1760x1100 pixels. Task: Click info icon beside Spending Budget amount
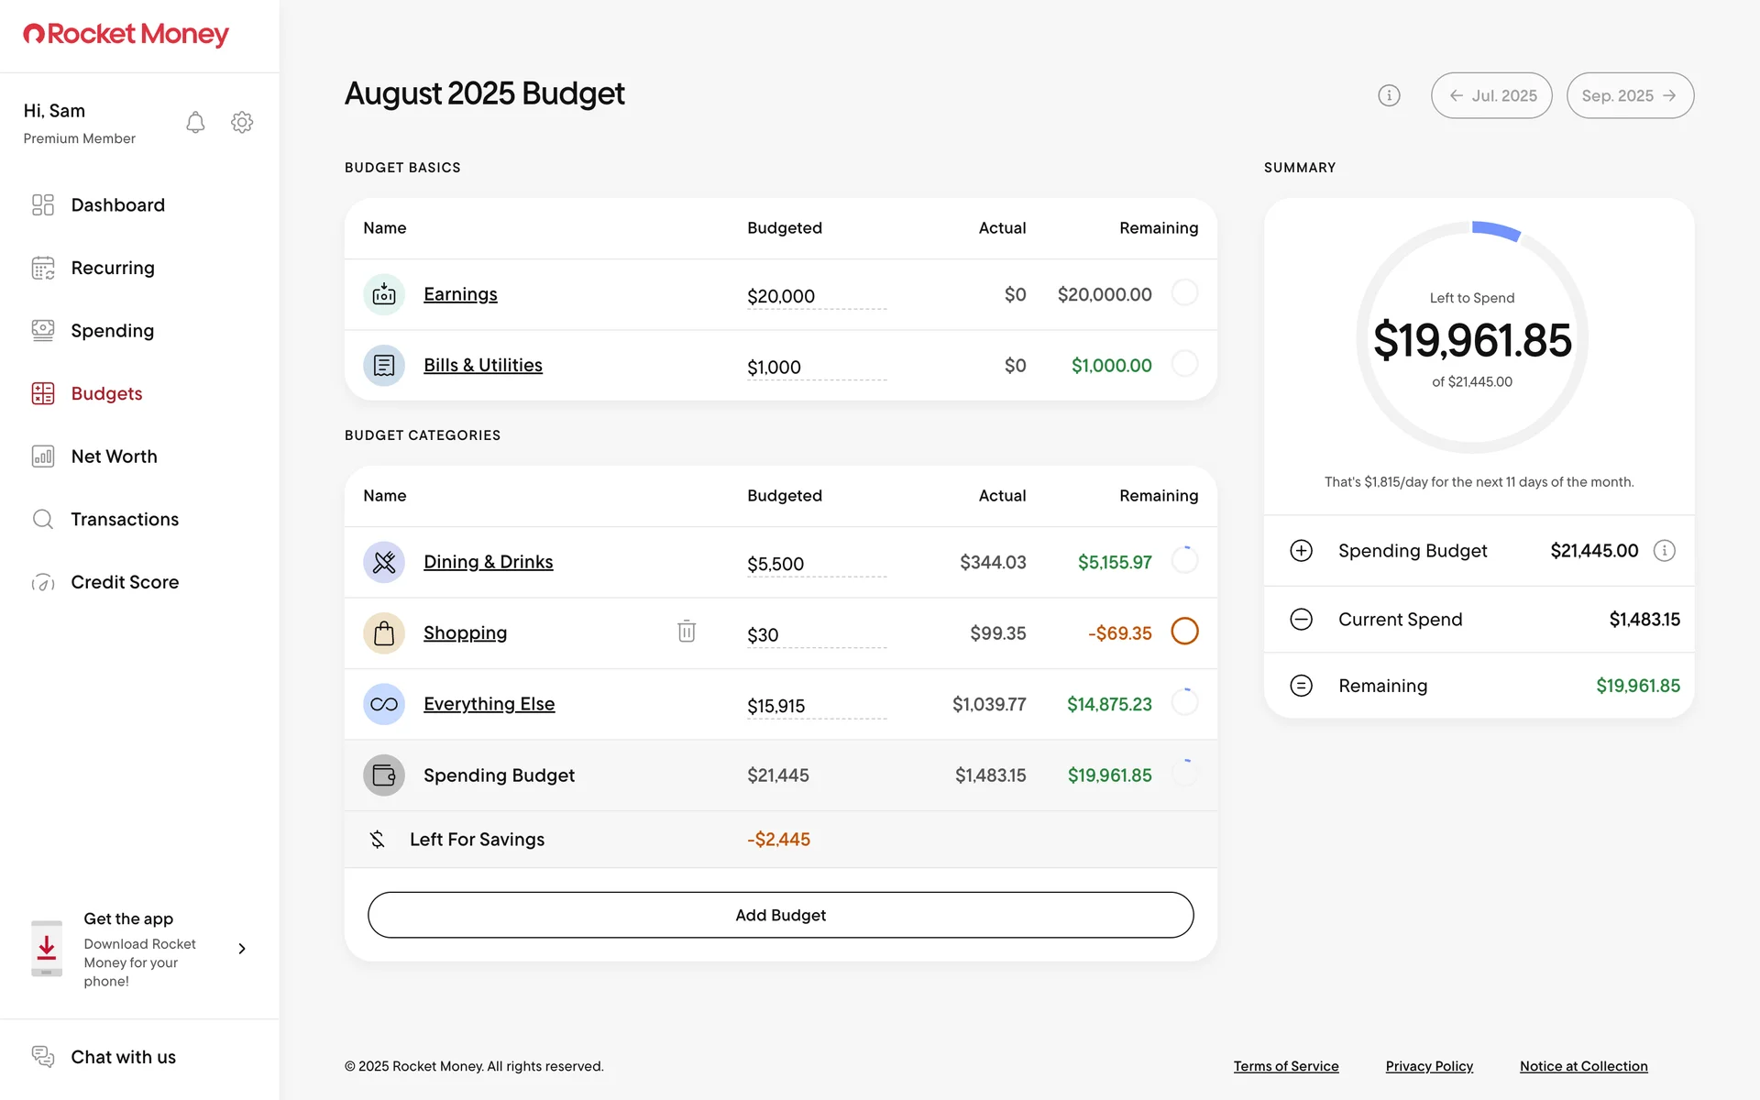(1664, 551)
